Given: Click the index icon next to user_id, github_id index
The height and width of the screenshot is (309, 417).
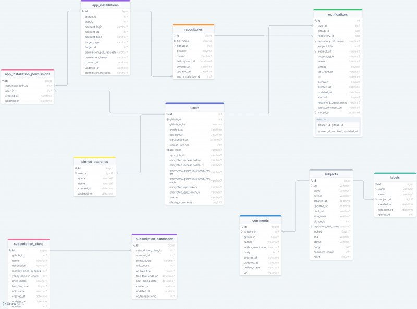Looking at the screenshot, I should point(320,124).
